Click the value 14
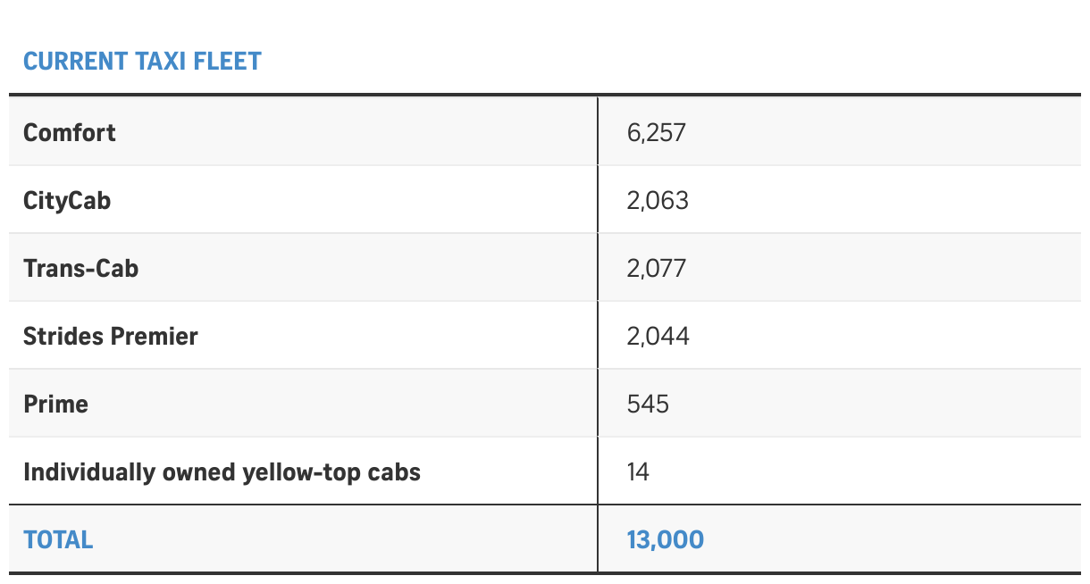Viewport: 1090px width, 584px height. pyautogui.click(x=638, y=472)
